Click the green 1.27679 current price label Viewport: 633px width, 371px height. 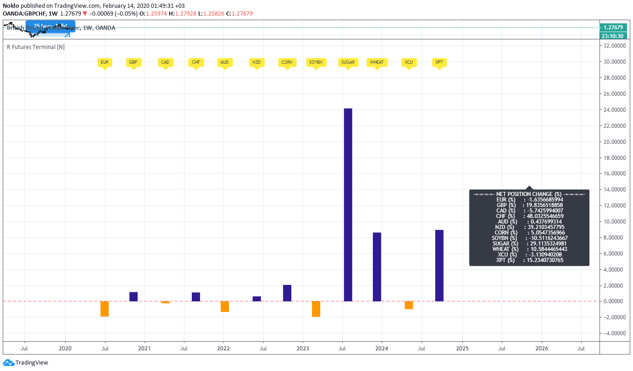point(613,27)
